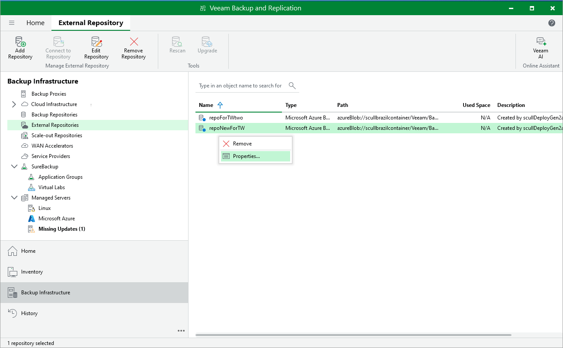563x348 pixels.
Task: Click the Description cell of repoForTWtwo
Action: click(530, 118)
